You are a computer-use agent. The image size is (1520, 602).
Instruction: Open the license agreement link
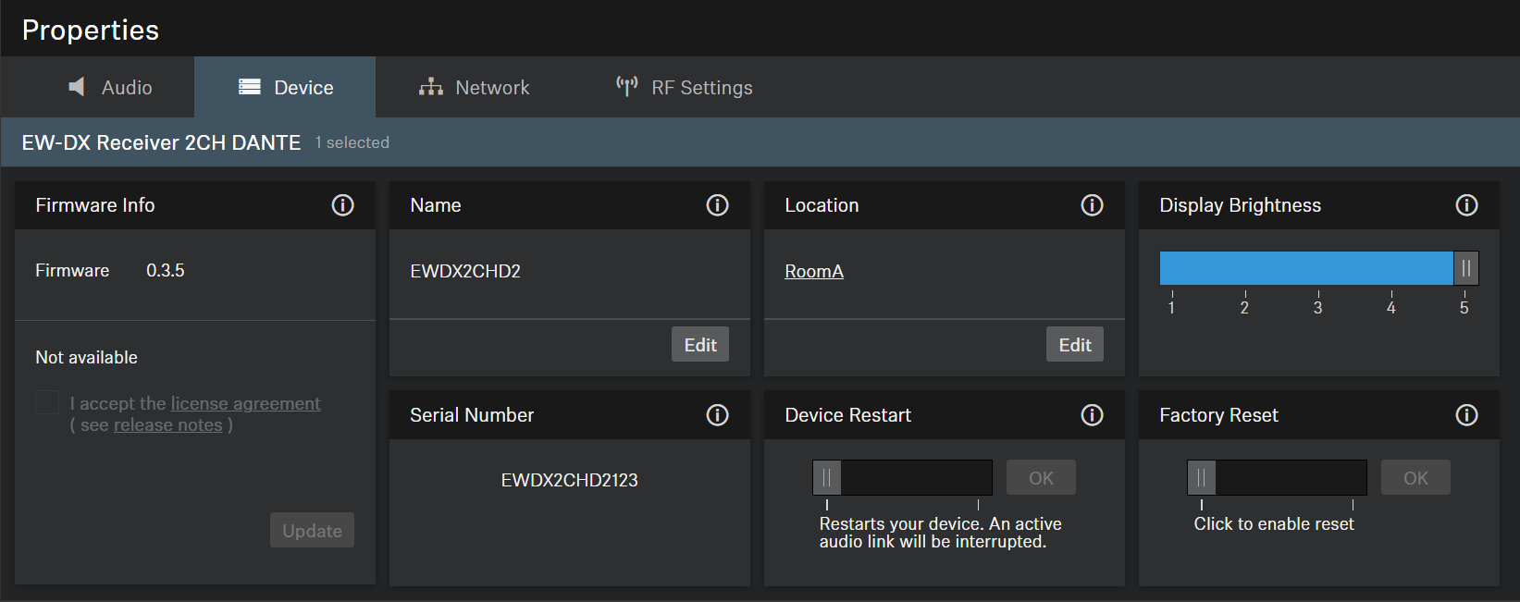coord(245,404)
